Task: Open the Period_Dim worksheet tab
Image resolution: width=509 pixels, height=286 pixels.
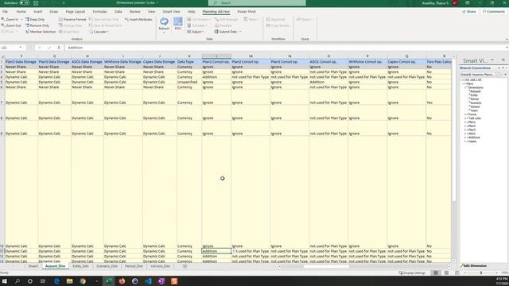Action: coord(134,266)
